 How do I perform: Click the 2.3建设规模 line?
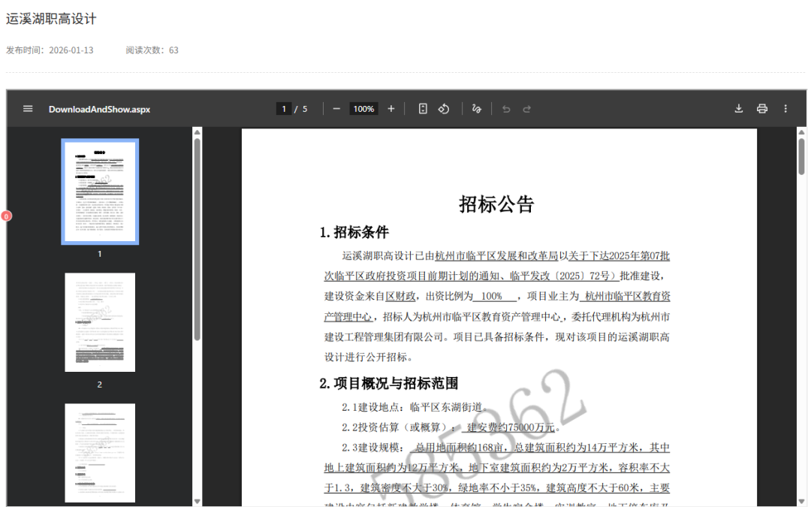[x=505, y=448]
